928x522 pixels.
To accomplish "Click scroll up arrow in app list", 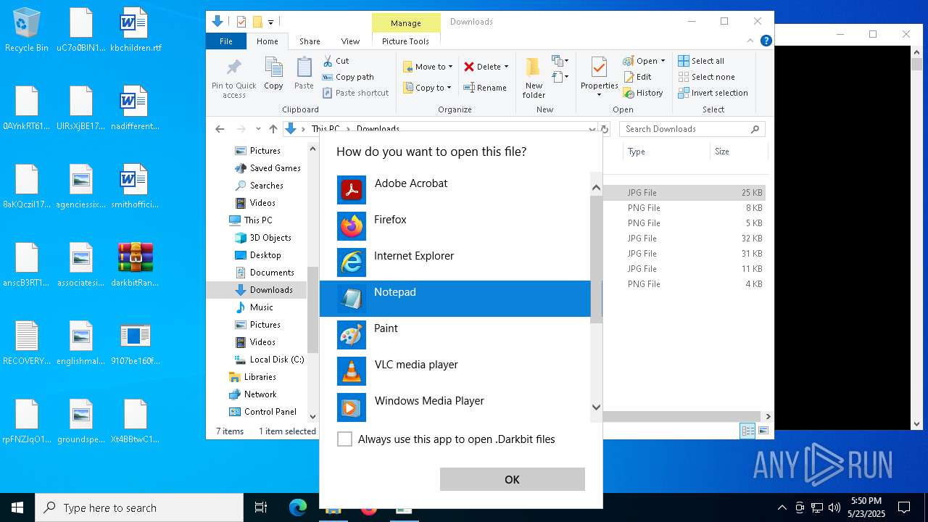I will [596, 188].
